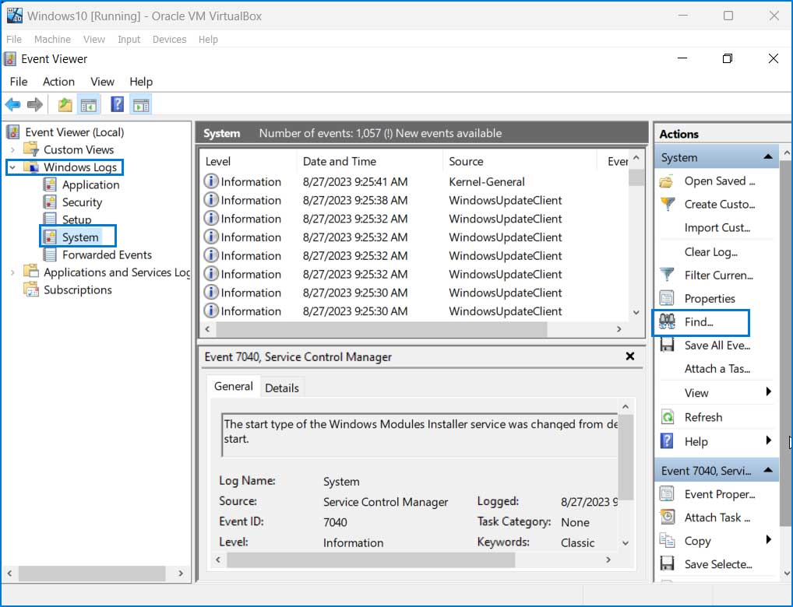
Task: Collapse the Event 7040 actions section
Action: point(768,471)
